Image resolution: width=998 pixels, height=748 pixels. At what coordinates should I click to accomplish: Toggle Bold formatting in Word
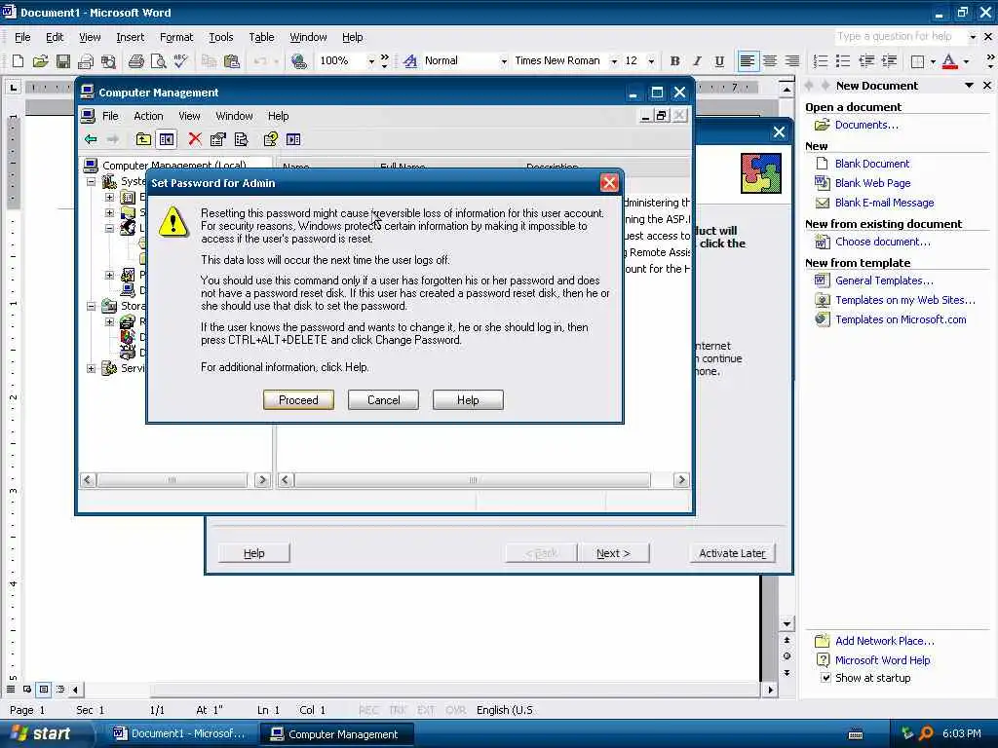(x=674, y=61)
